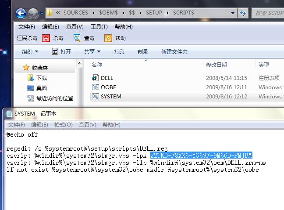Screen dimensions: 284x210
Task: Sort files by 名称 column header
Action: (97, 65)
